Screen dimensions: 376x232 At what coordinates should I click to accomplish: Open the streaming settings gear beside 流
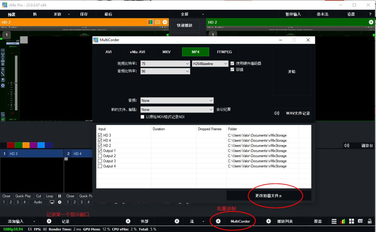[177, 221]
